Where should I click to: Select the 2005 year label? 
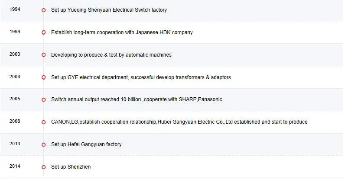click(15, 99)
